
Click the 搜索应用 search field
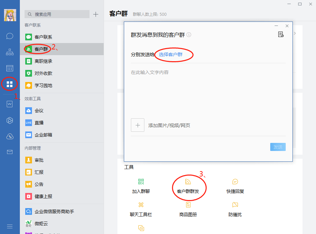click(x=57, y=14)
